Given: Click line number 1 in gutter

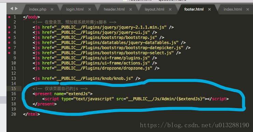Looking at the screenshot, I should (15, 17).
